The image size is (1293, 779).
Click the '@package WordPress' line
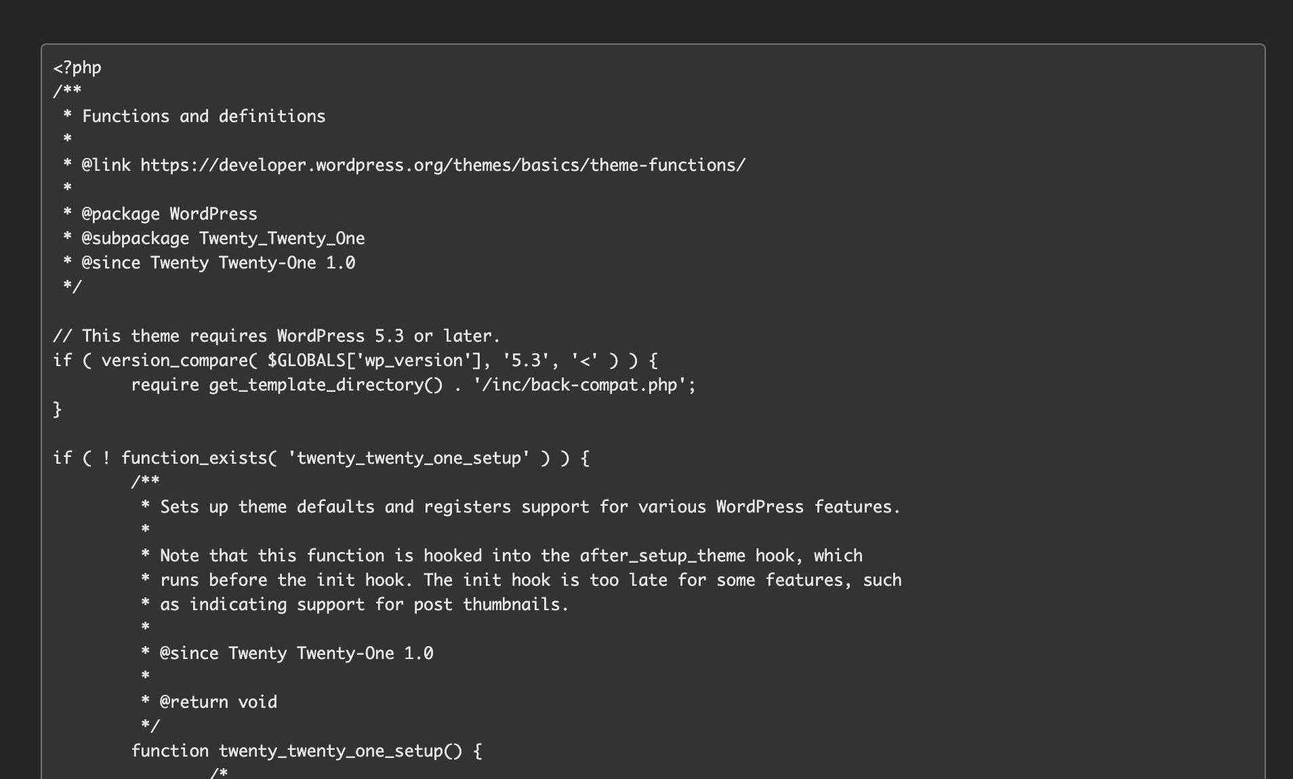click(x=169, y=214)
